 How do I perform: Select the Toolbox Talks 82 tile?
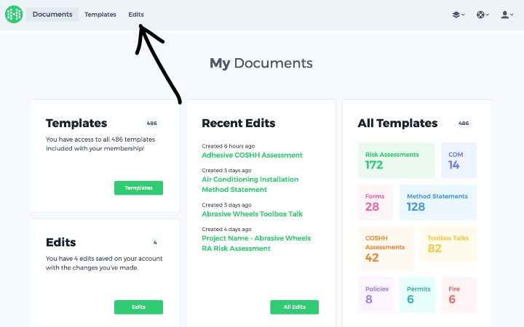pyautogui.click(x=448, y=244)
